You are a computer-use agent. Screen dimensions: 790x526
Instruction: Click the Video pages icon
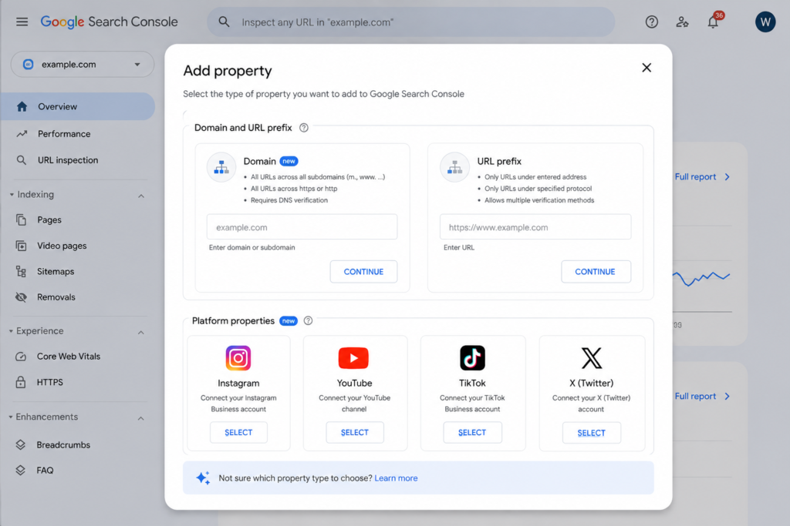21,246
